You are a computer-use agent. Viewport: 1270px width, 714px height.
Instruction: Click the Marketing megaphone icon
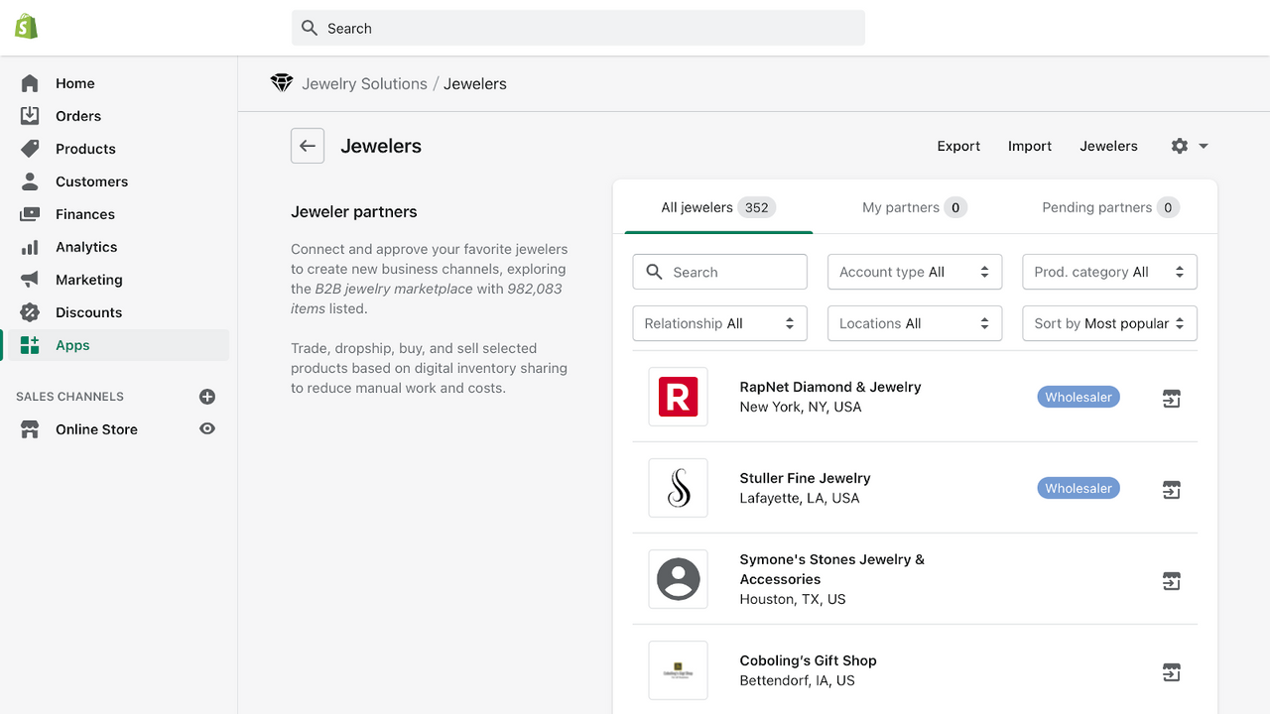pos(30,280)
